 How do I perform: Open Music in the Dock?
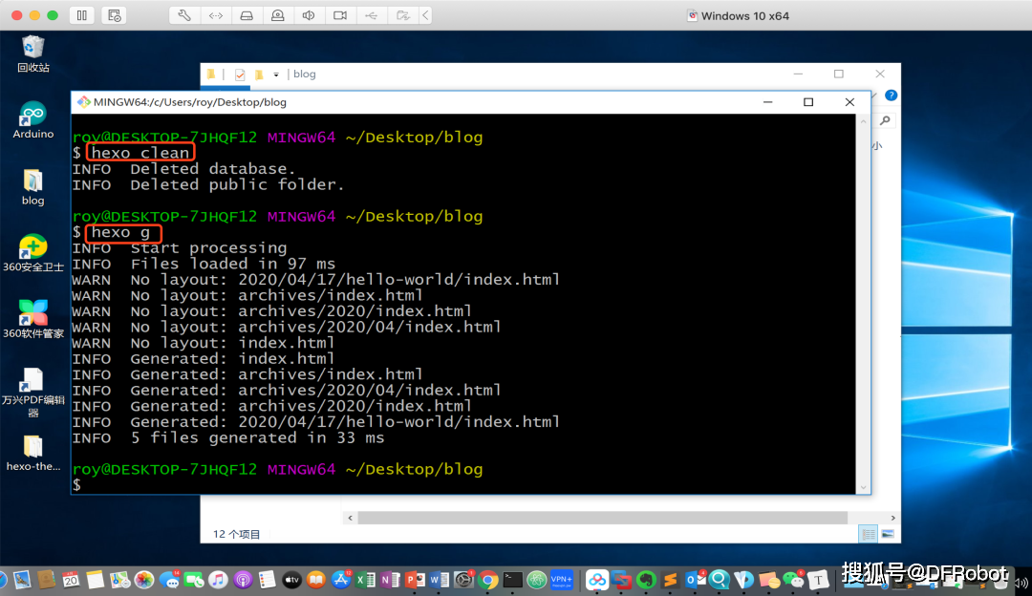click(x=218, y=580)
